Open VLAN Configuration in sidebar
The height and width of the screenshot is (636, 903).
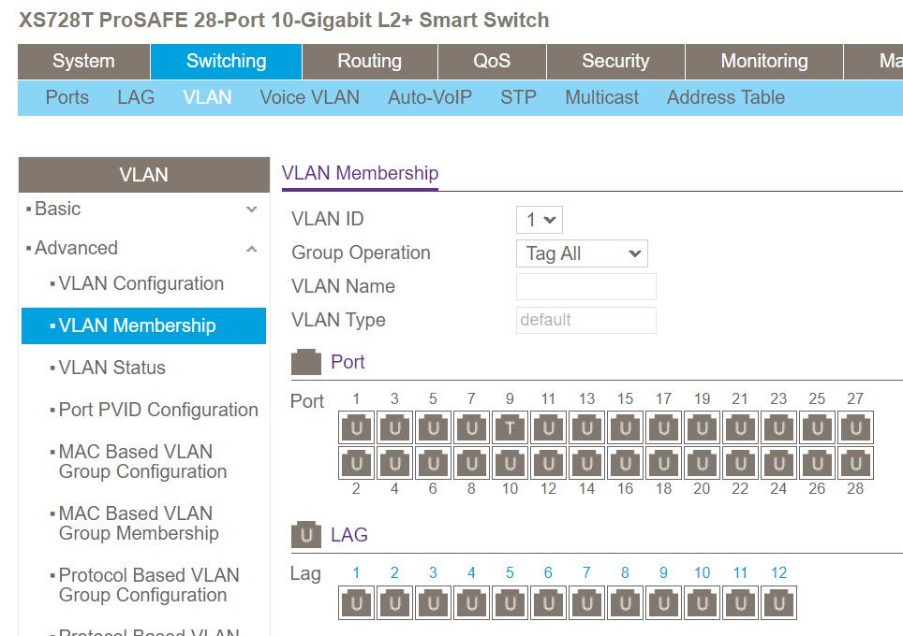pyautogui.click(x=141, y=283)
